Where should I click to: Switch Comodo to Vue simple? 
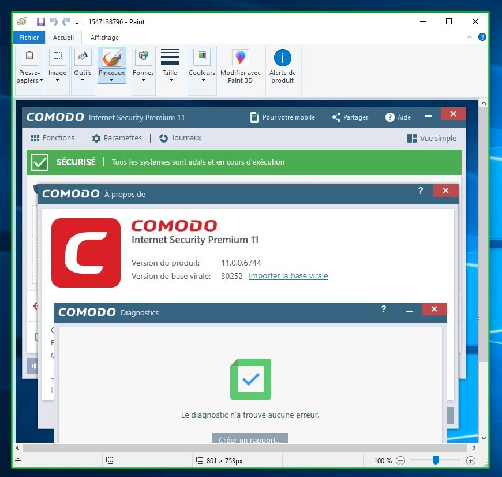coord(432,139)
